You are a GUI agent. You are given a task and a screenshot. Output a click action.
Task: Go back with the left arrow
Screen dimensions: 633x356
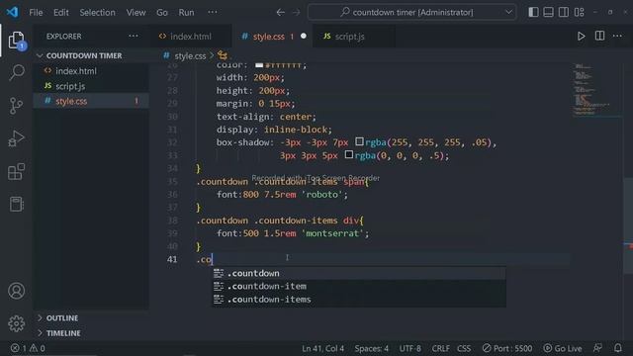click(280, 13)
